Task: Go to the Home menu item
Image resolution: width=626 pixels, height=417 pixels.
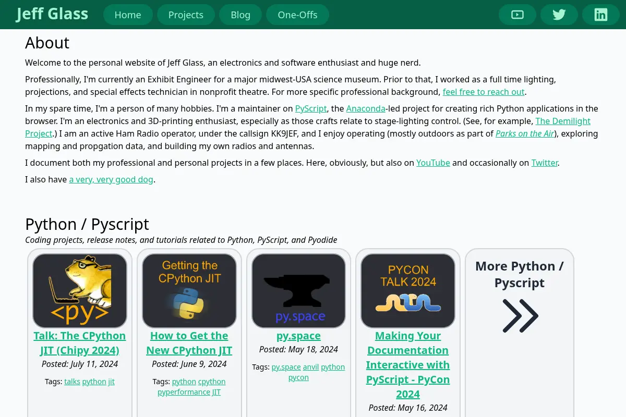Action: coord(128,15)
